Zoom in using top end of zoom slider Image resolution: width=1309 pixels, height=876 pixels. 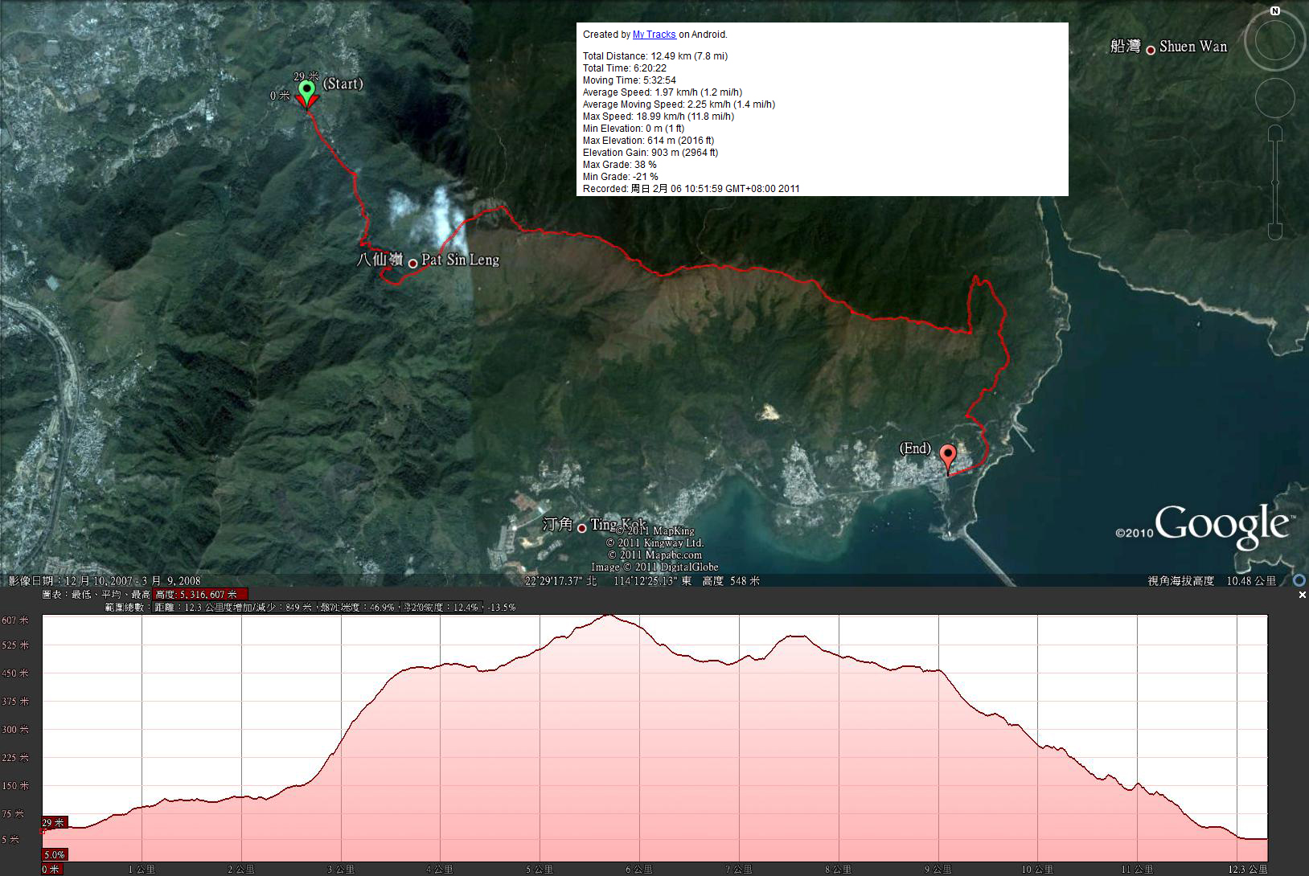[1275, 132]
